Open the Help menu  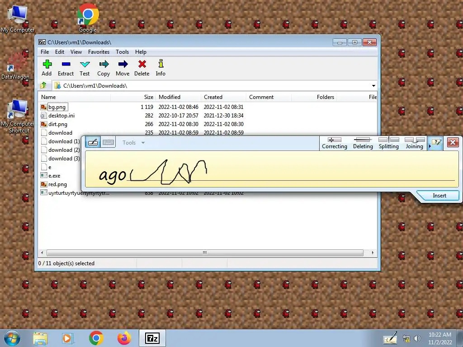(141, 52)
